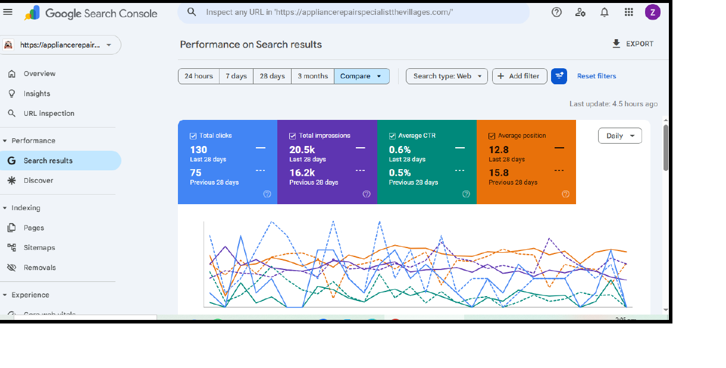Screen dimensions: 726x368
Task: Open the notifications bell
Action: coord(605,12)
